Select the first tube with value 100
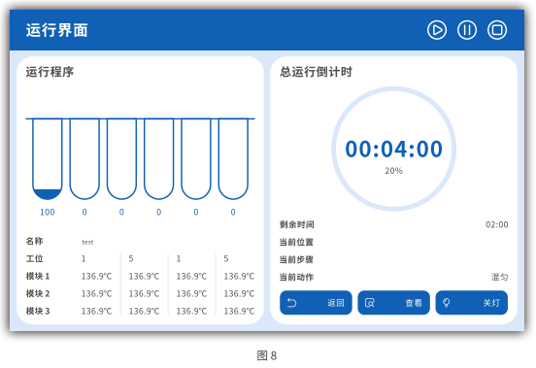Image resolution: width=536 pixels, height=368 pixels. coord(48,159)
